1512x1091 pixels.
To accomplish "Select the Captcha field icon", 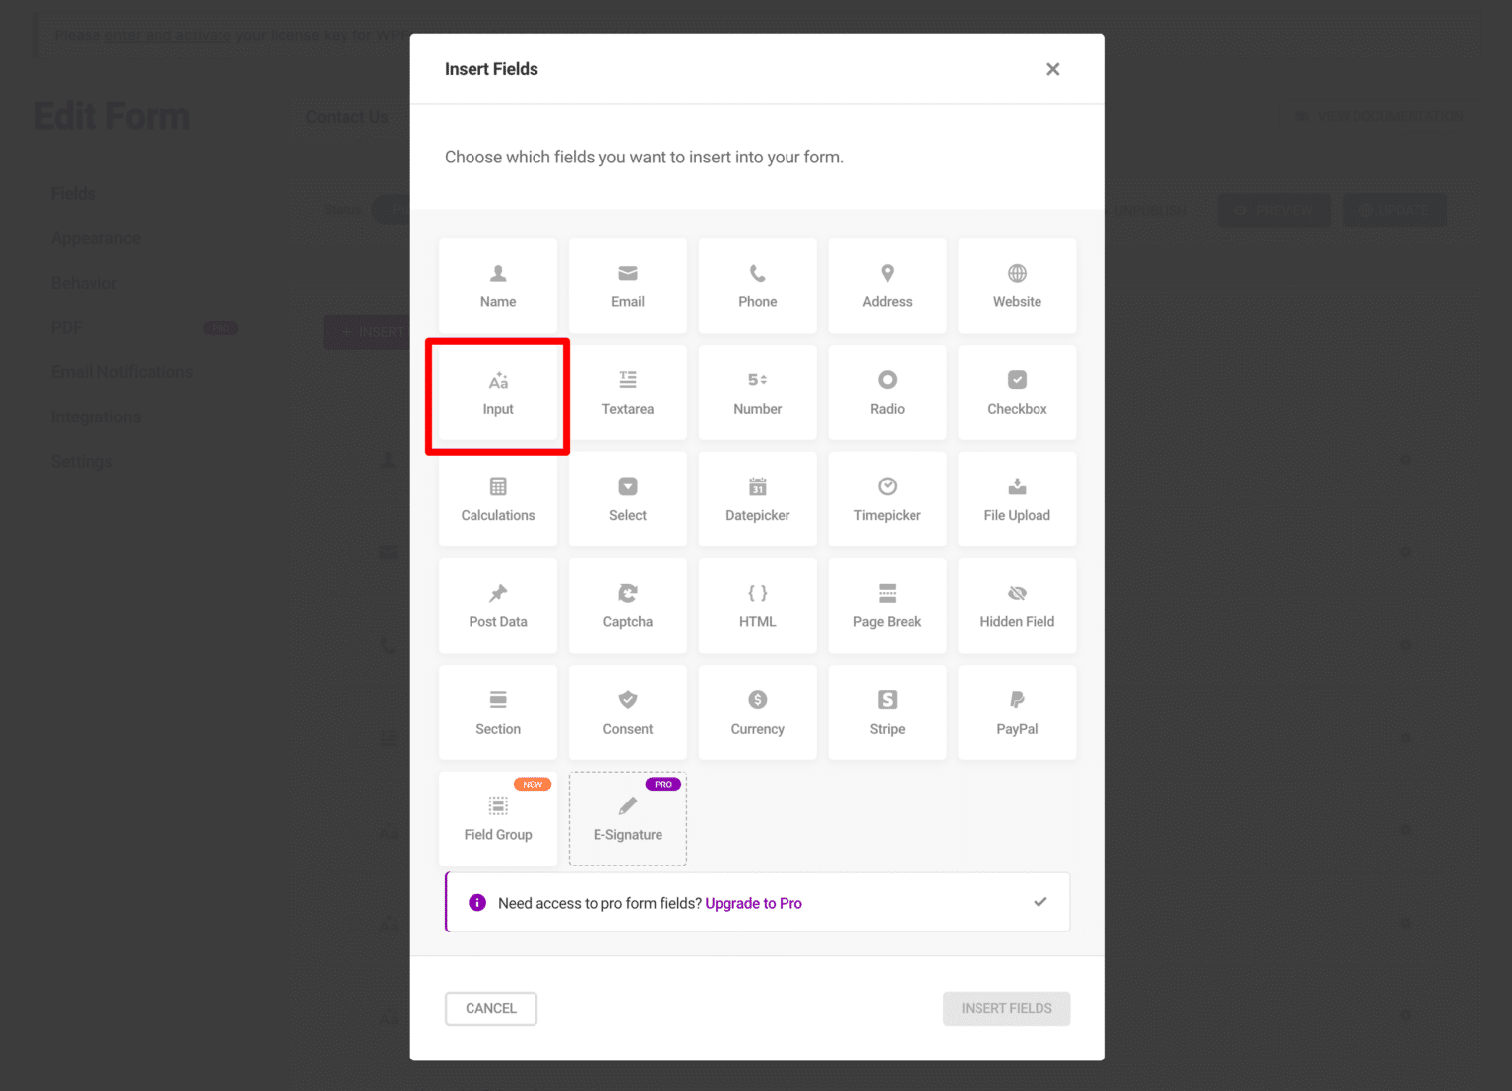I will coord(627,605).
